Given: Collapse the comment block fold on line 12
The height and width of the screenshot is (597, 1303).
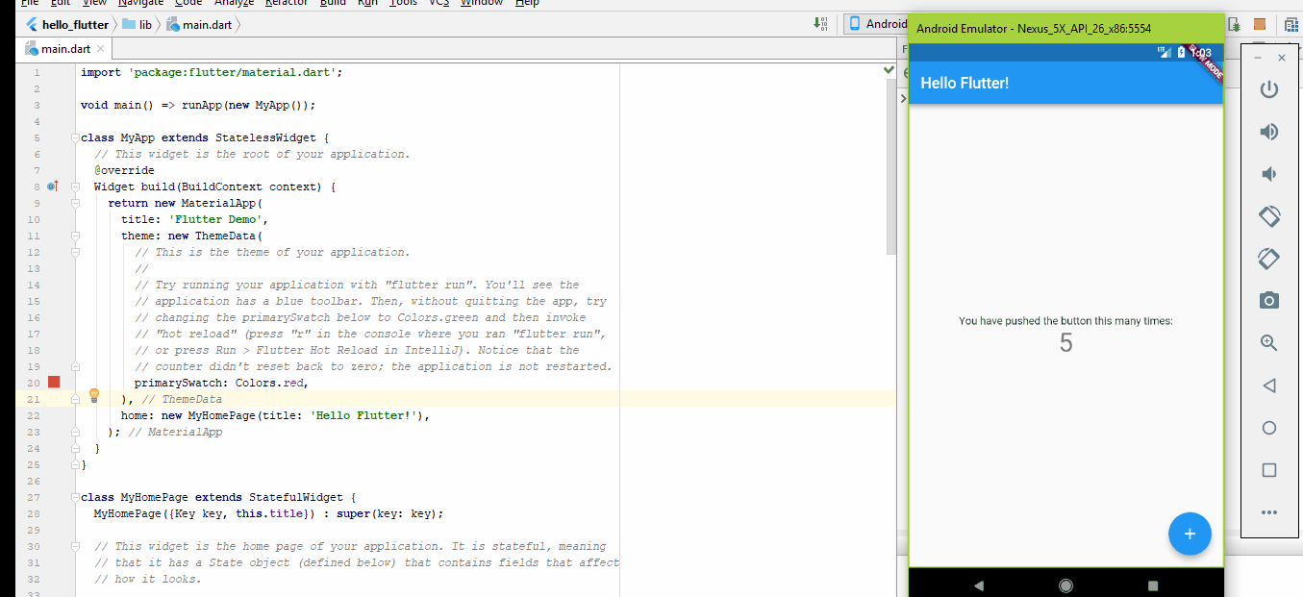Looking at the screenshot, I should coord(75,252).
